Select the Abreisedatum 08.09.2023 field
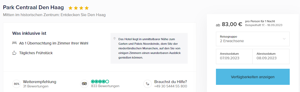The image size is (300, 92). (271, 56)
